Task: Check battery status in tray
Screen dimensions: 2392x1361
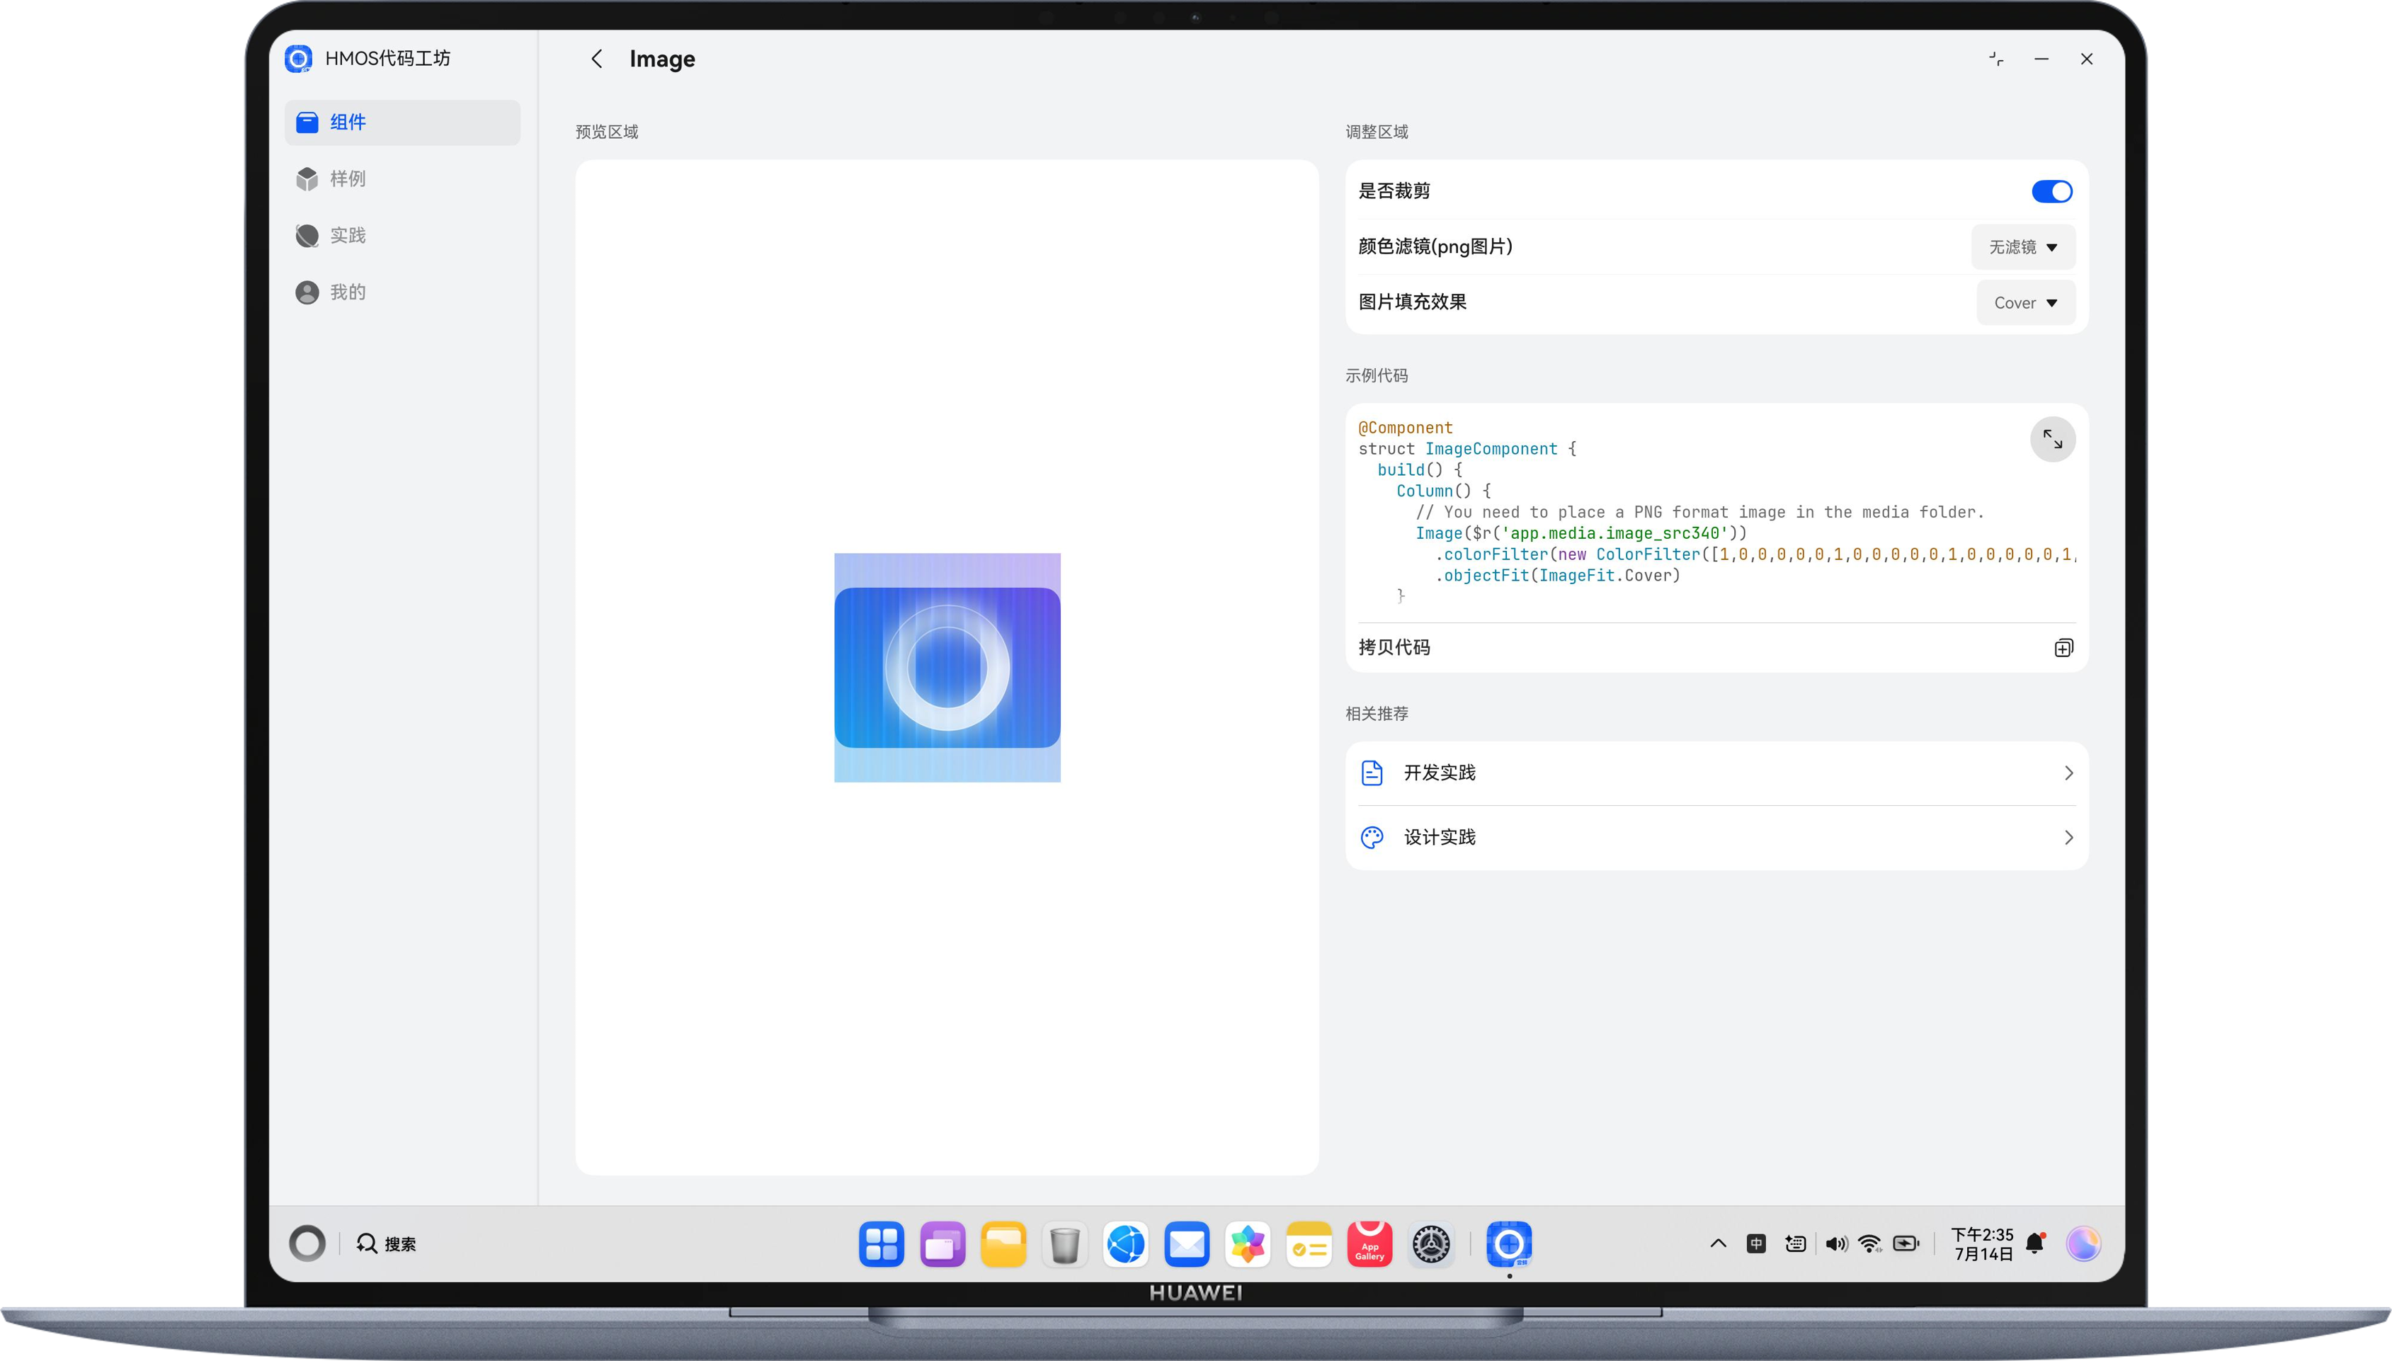Action: [1906, 1244]
